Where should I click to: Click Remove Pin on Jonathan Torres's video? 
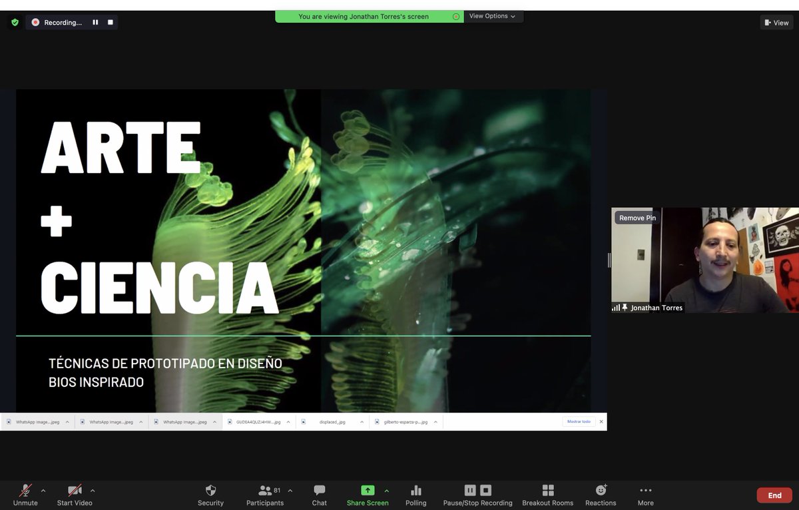[637, 218]
